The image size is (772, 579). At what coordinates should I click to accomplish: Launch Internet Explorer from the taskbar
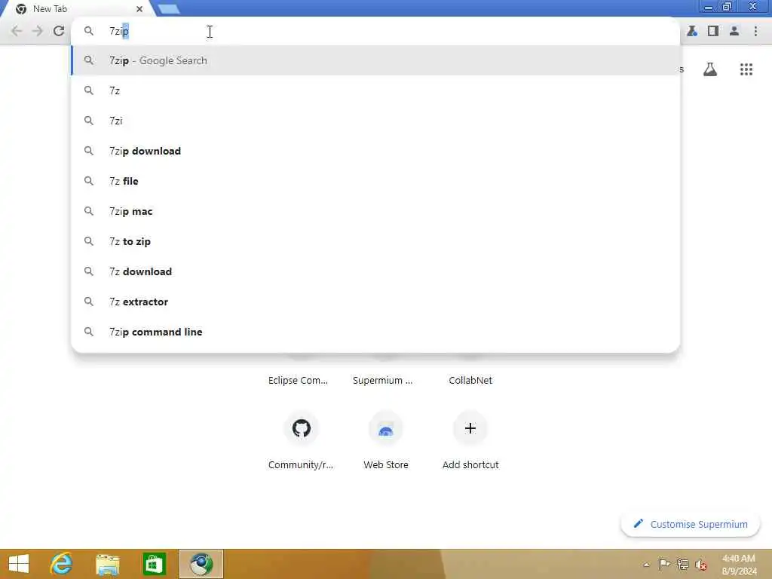click(61, 564)
